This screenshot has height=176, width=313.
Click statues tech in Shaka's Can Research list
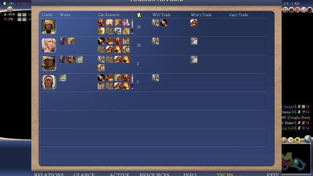click(x=101, y=59)
